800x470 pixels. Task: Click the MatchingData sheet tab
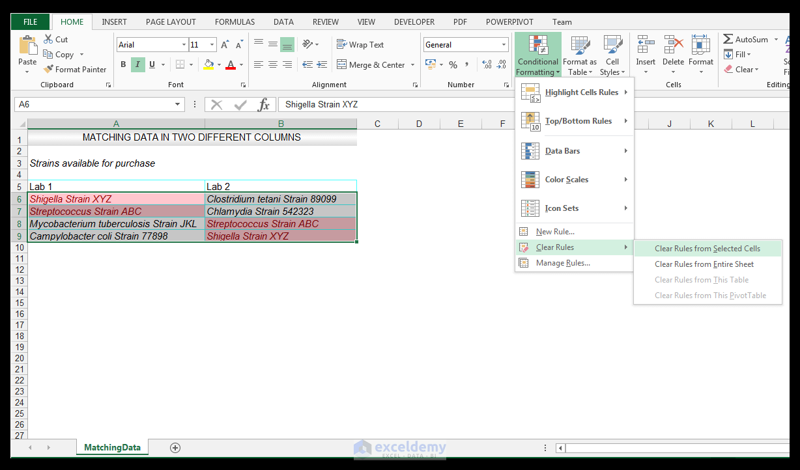[112, 448]
